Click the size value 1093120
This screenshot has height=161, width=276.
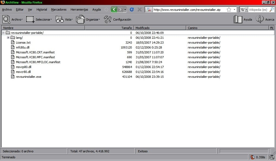pos(126,47)
